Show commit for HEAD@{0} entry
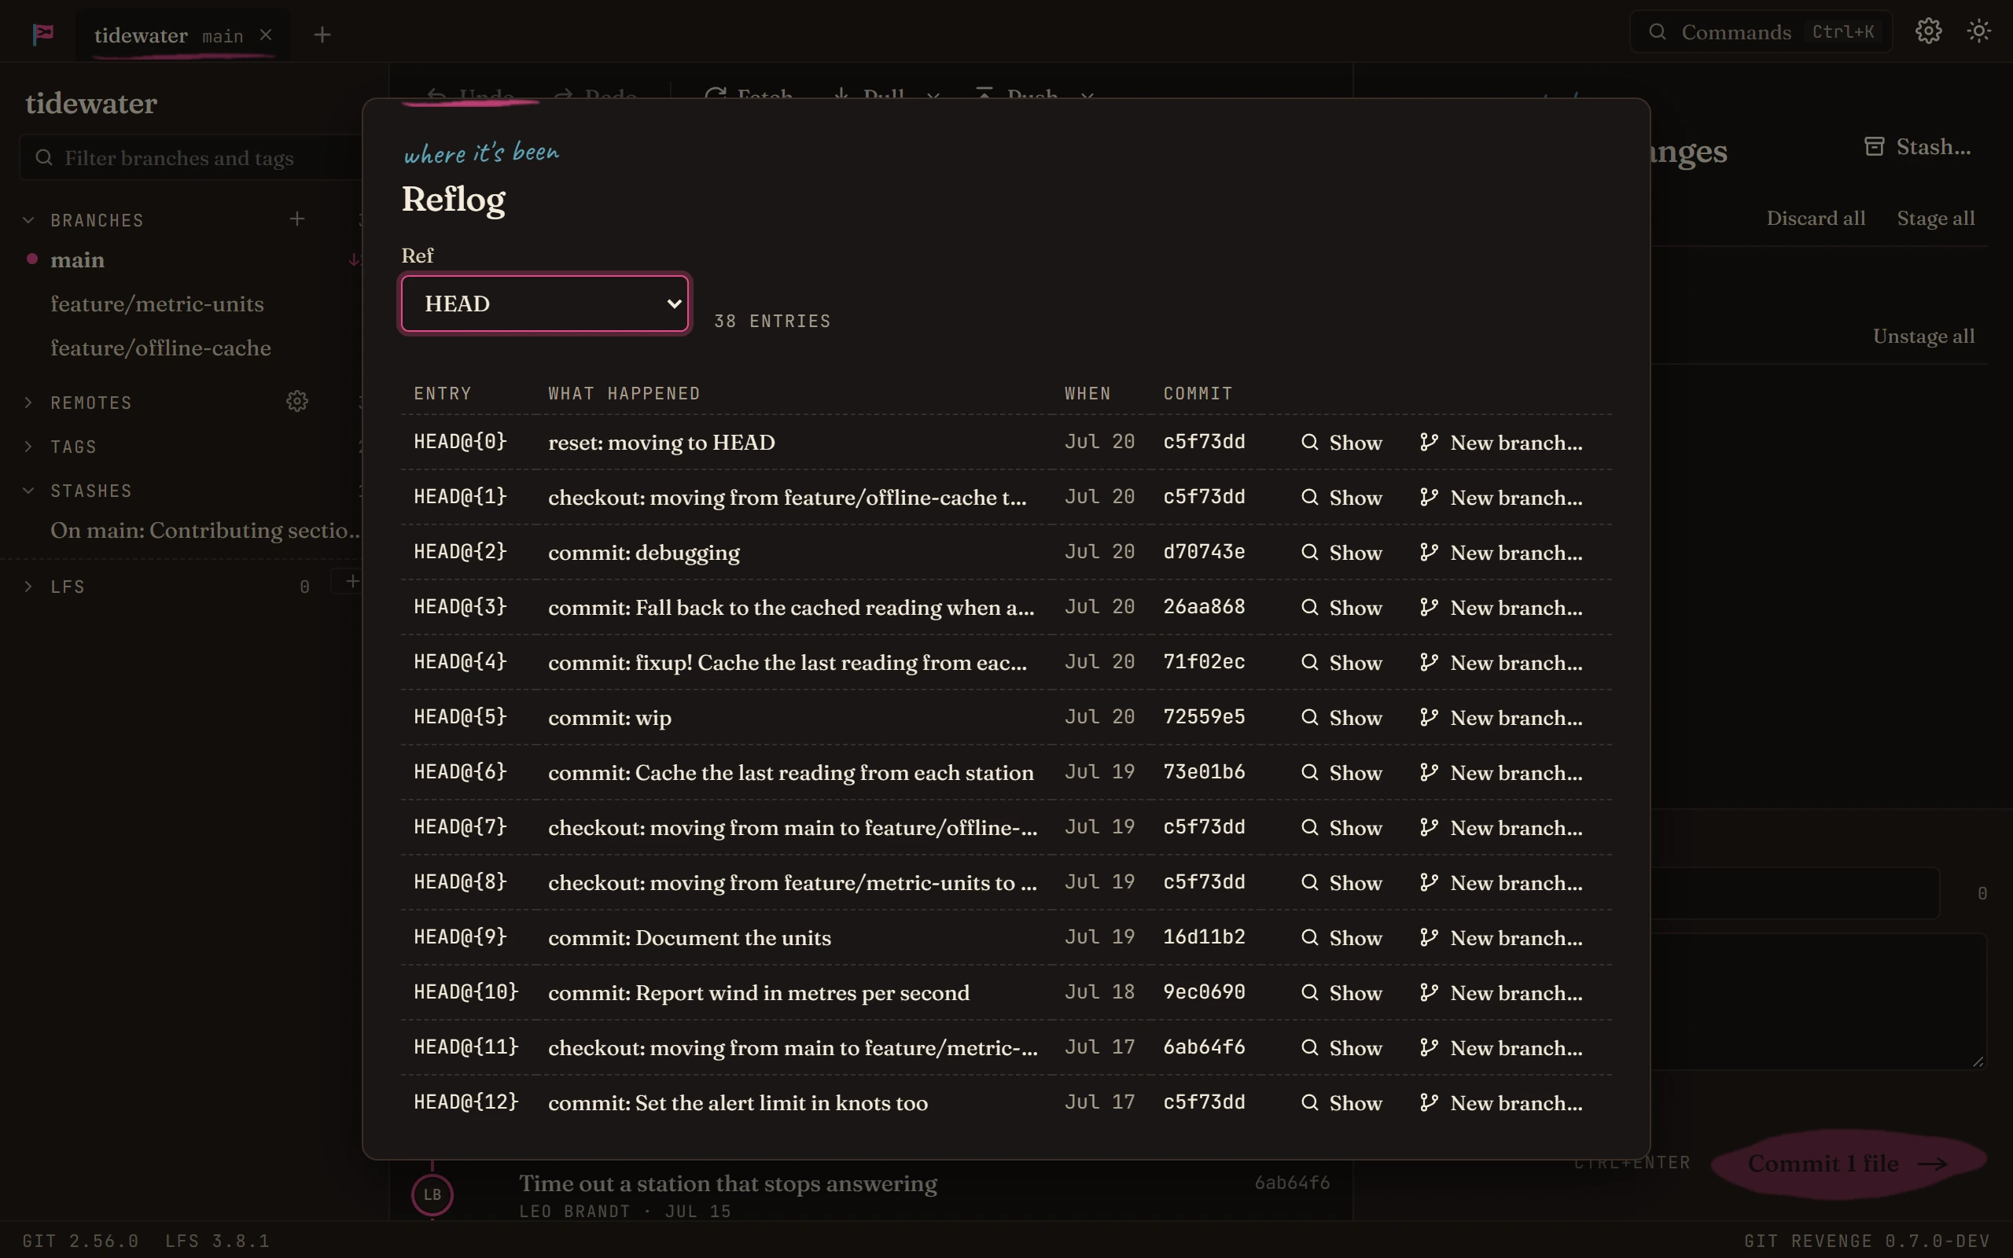This screenshot has height=1258, width=2013. tap(1341, 443)
